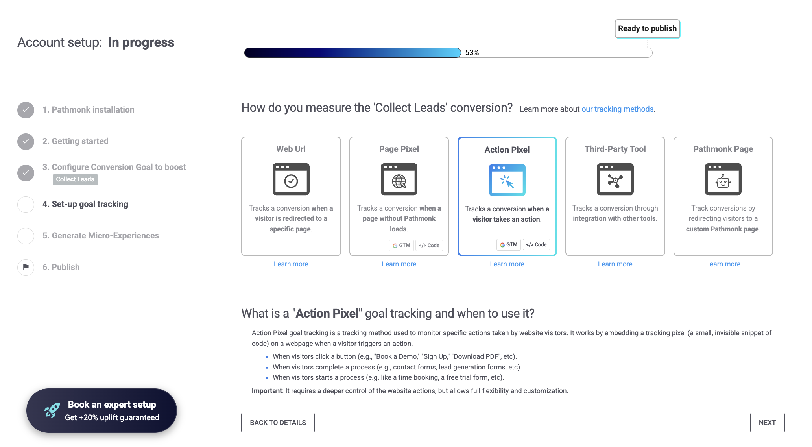Click the Getting started completed checkmark

pyautogui.click(x=26, y=142)
